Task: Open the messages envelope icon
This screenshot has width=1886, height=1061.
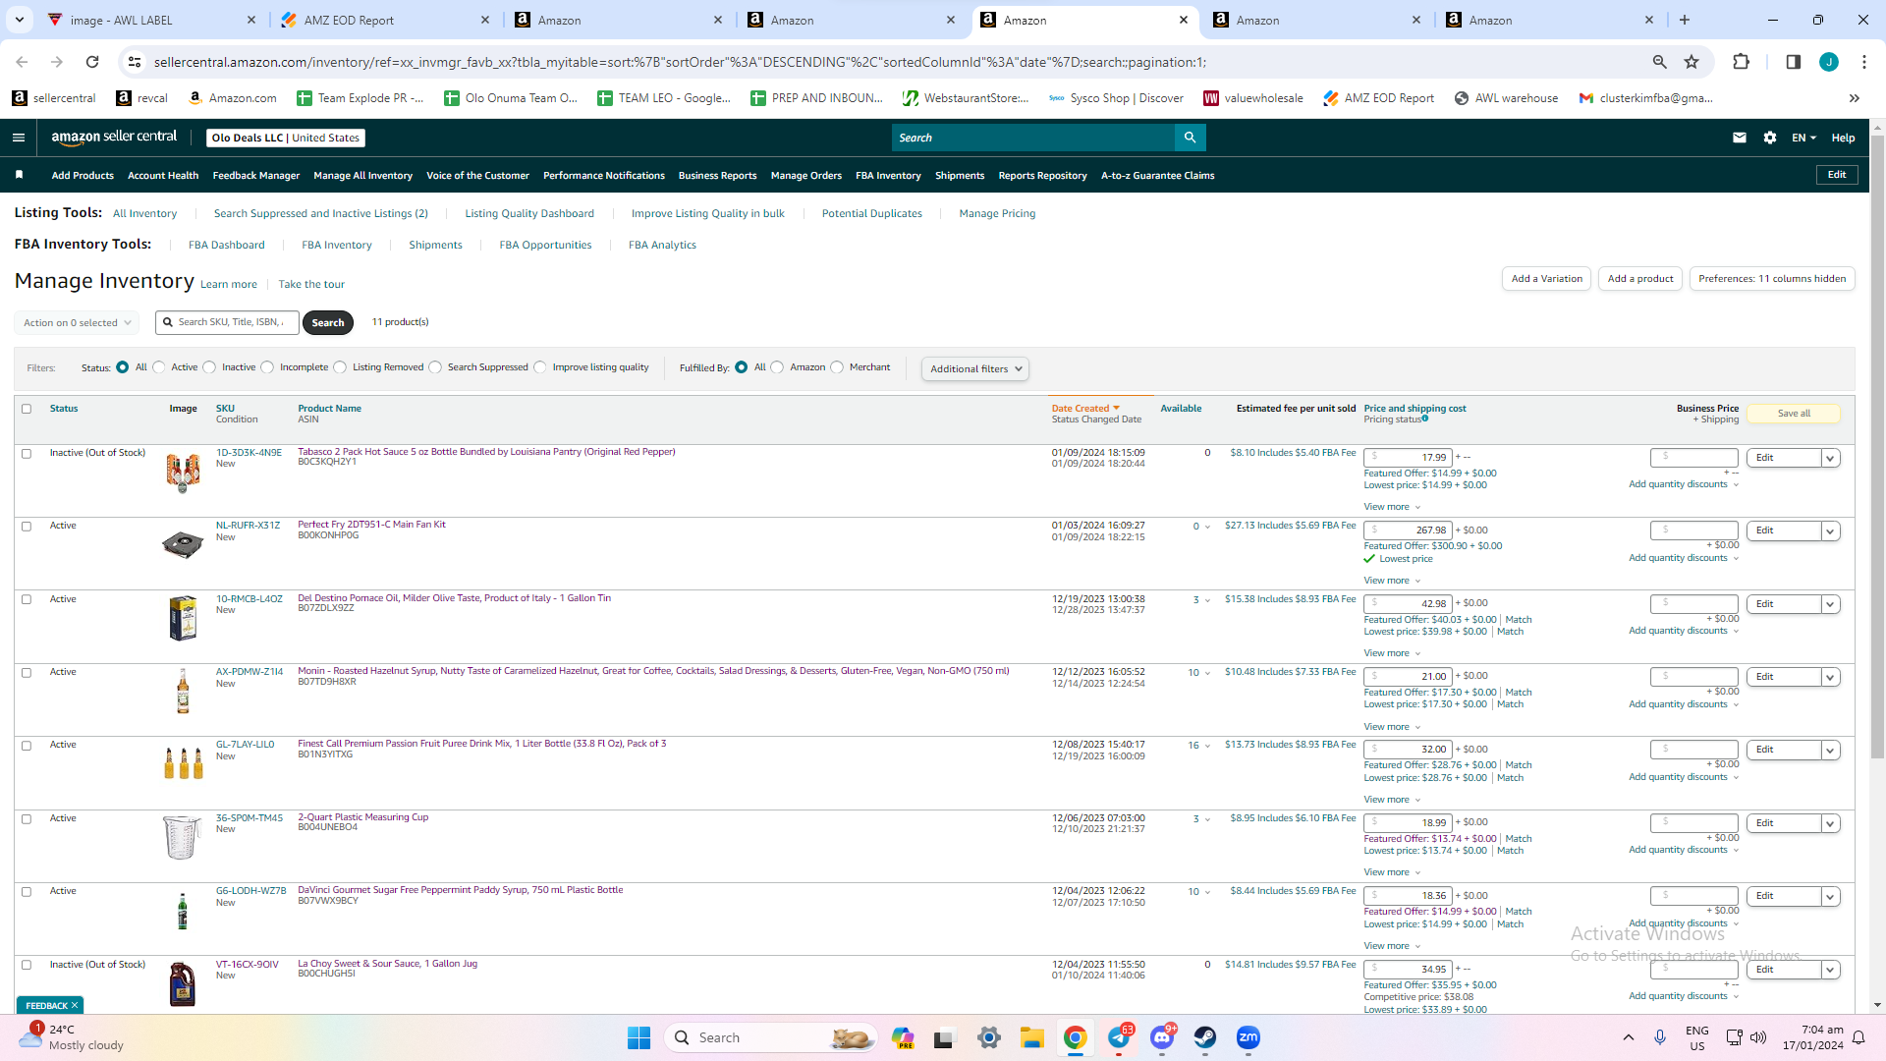Action: coord(1740,138)
